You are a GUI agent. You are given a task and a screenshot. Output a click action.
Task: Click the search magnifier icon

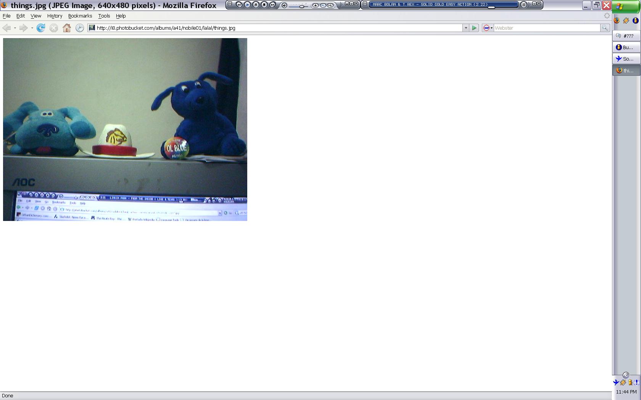pyautogui.click(x=605, y=28)
